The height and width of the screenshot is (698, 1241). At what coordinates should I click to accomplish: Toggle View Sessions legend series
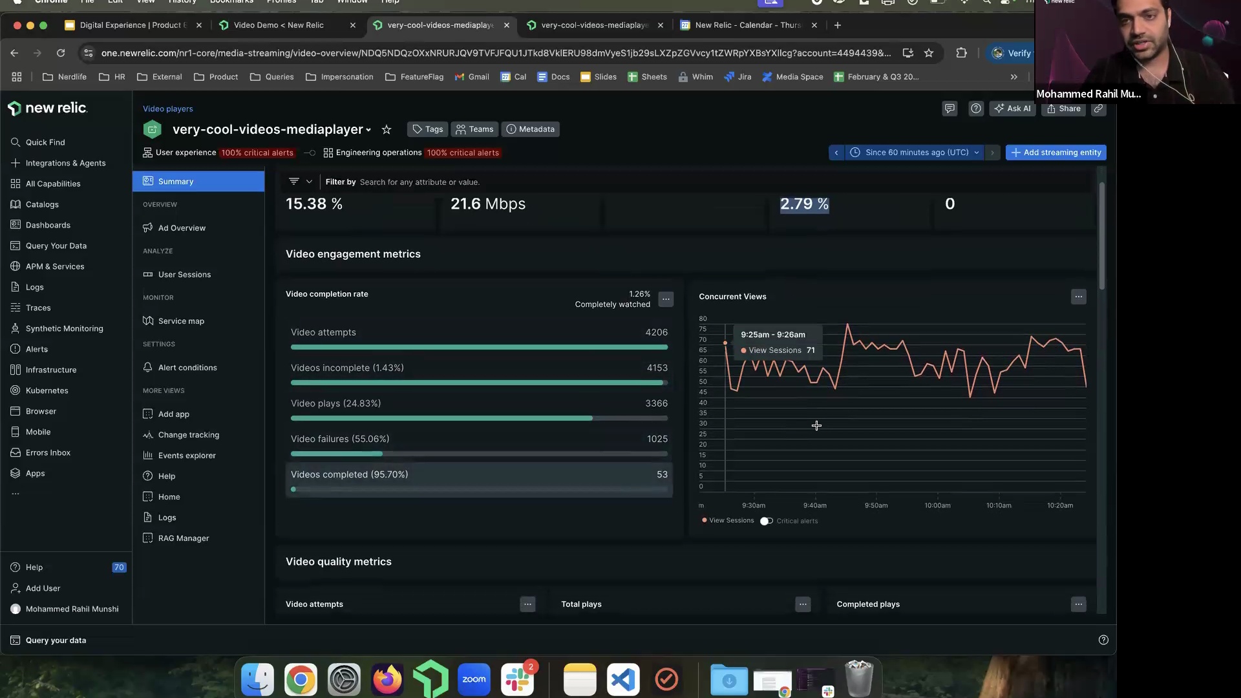coord(728,520)
